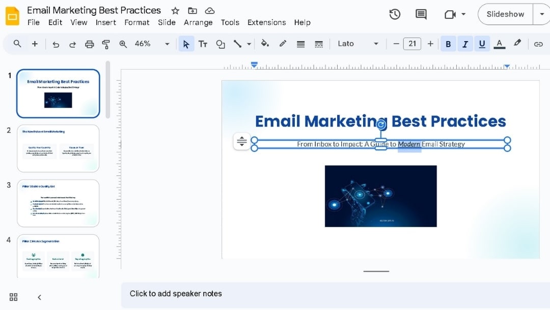Image resolution: width=550 pixels, height=310 pixels.
Task: Select the Line tool
Action: 237,44
